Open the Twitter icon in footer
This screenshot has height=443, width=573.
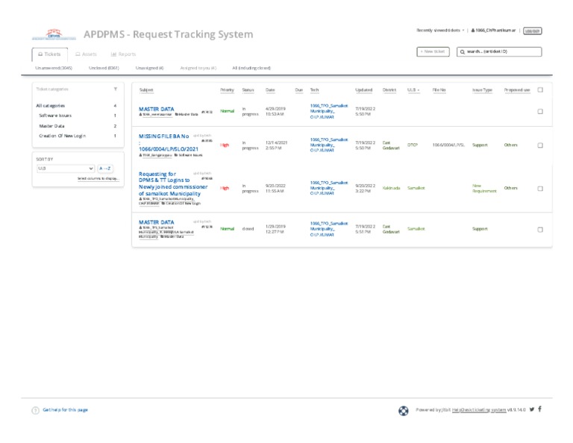click(x=531, y=409)
